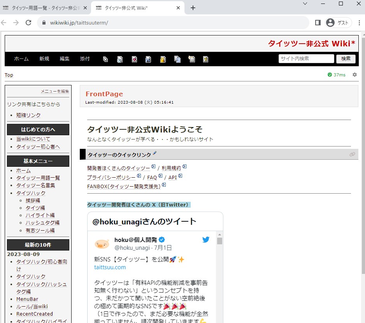
Task: Click pencil edit icon next to タイッツーのクイックリンク
Action: tap(155, 154)
